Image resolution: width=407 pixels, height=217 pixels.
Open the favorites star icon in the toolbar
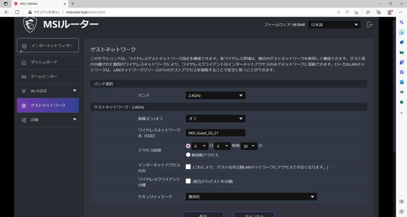(x=368, y=12)
